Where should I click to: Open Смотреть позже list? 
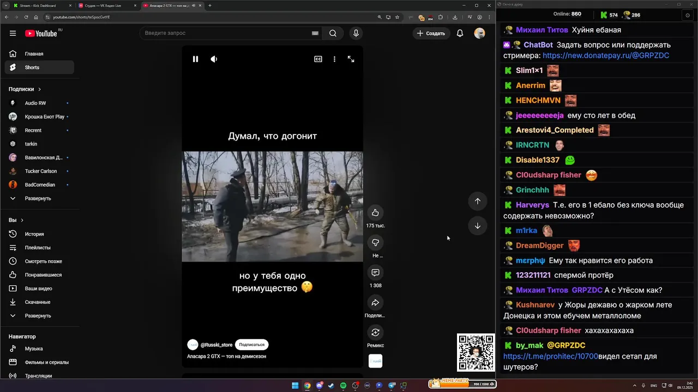[39, 261]
